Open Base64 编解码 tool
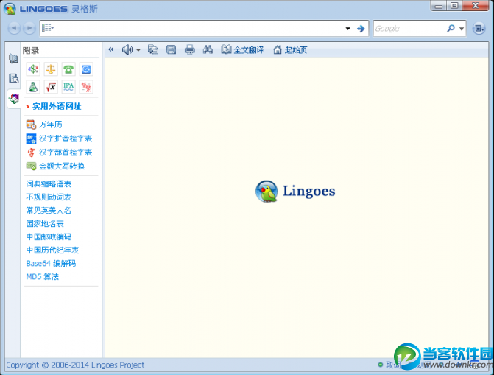Screen dimensions: 494x375 pos(51,263)
